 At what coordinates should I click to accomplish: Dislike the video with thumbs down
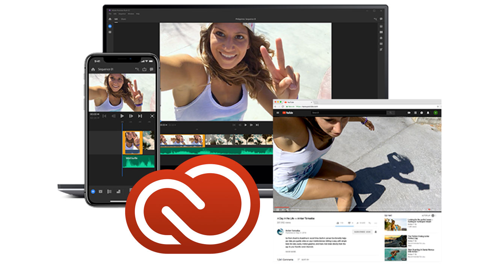(349, 223)
